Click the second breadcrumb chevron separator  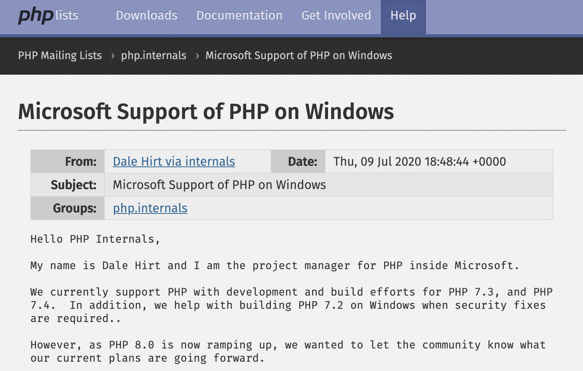[197, 56]
